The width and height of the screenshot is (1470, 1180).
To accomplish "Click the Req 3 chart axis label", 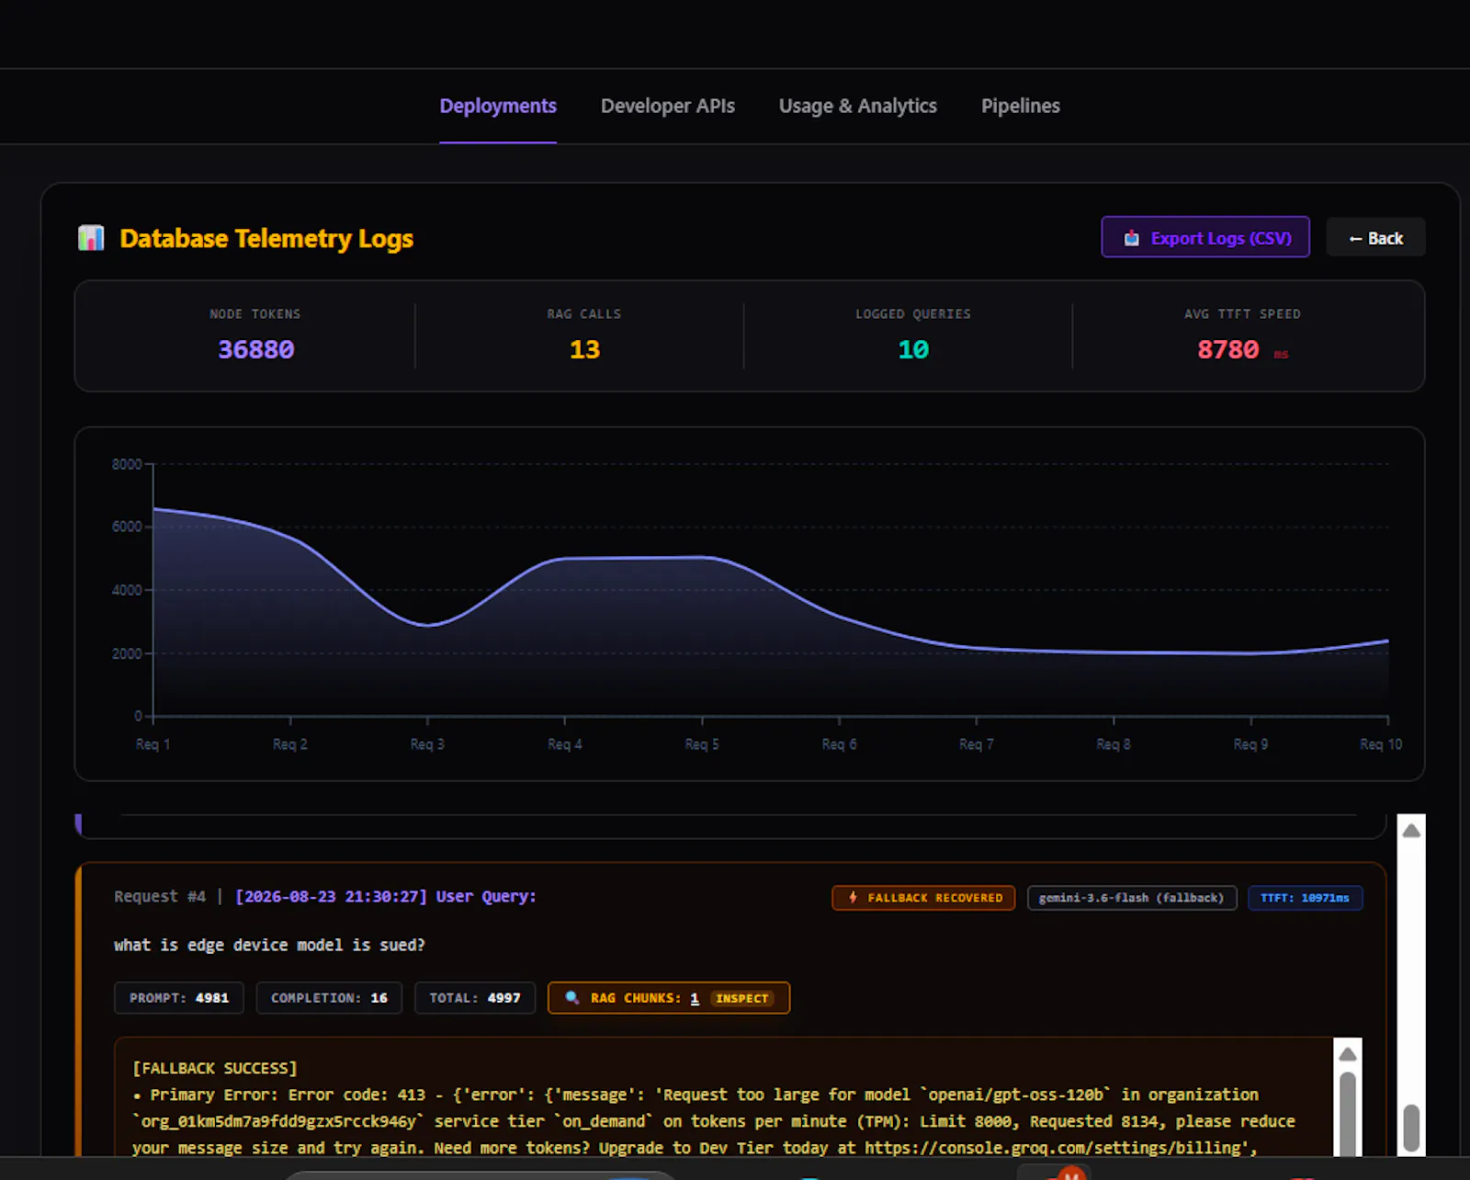I will (x=427, y=744).
